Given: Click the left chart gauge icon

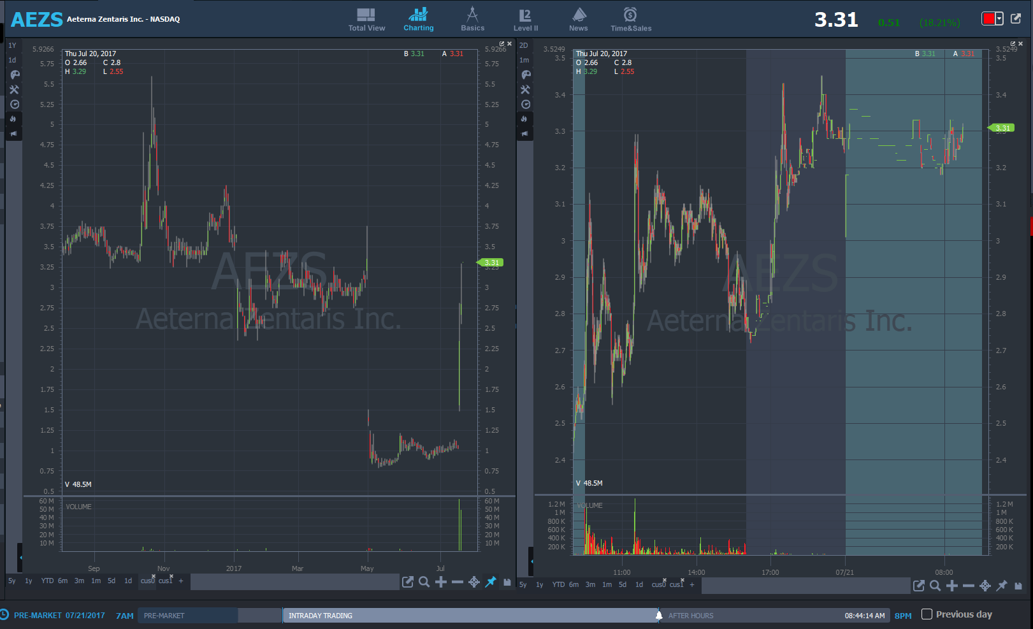Looking at the screenshot, I should 15,105.
